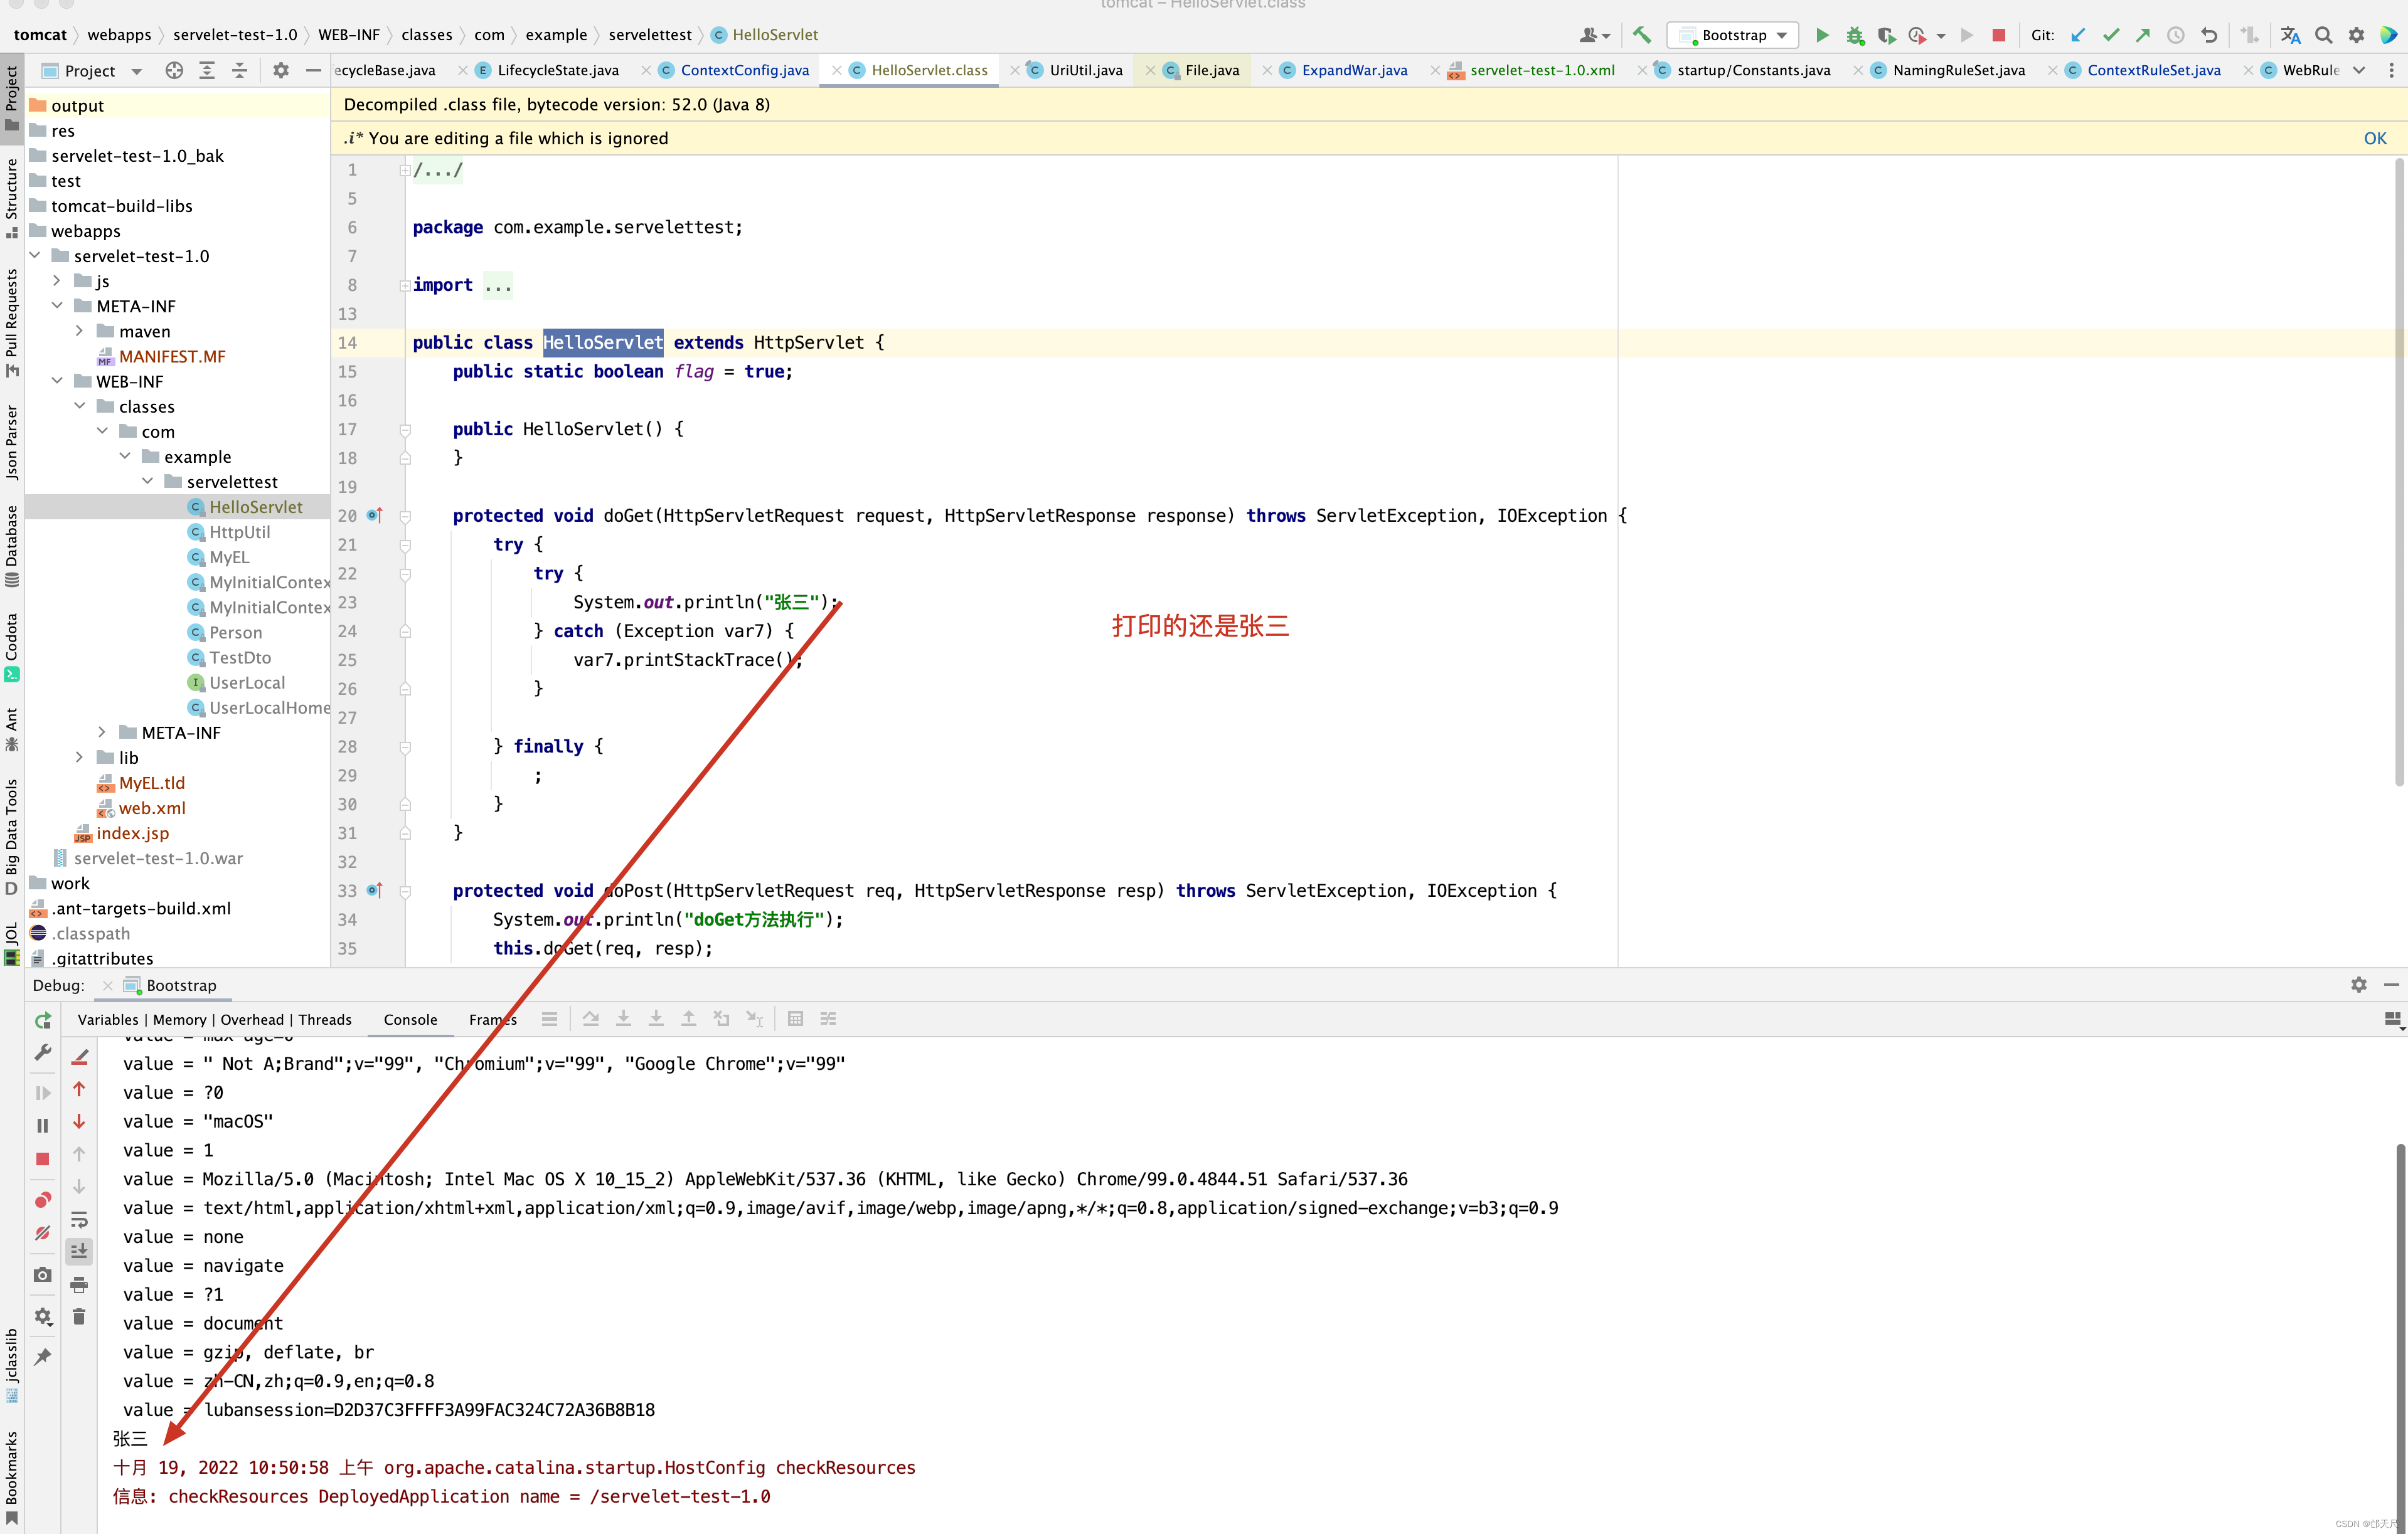
Task: Switch to the ContextConfig.java tab
Action: 744,70
